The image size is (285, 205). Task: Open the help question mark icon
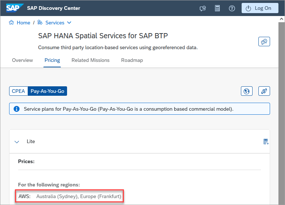(x=232, y=8)
